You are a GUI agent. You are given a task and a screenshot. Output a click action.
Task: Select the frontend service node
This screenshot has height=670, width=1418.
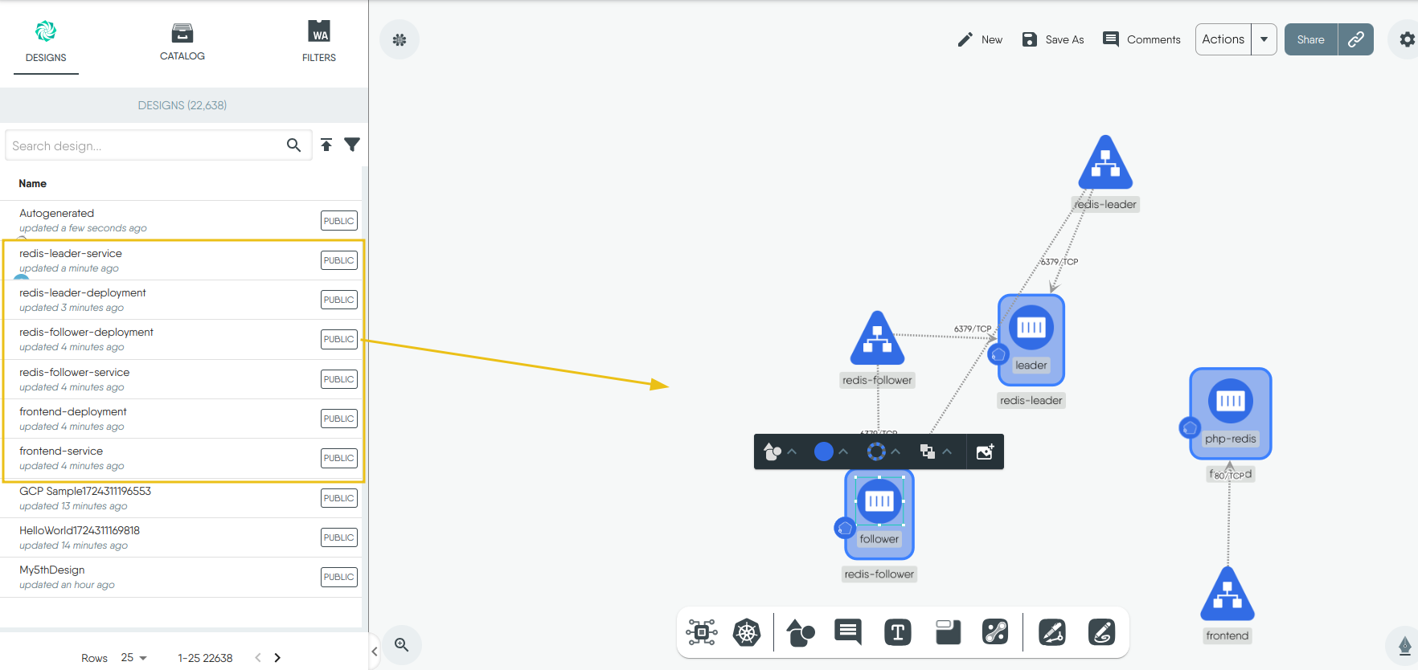click(x=1227, y=594)
